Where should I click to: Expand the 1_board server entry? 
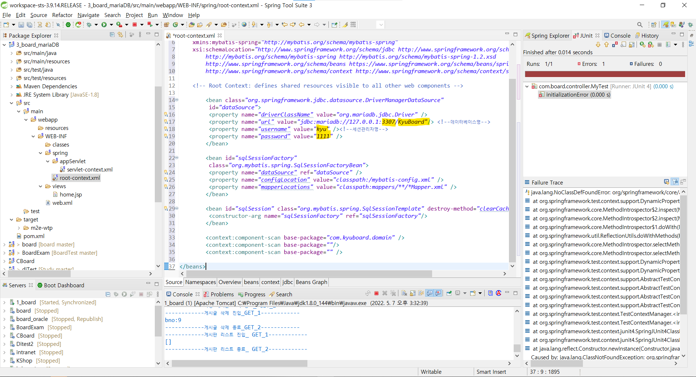(x=4, y=302)
